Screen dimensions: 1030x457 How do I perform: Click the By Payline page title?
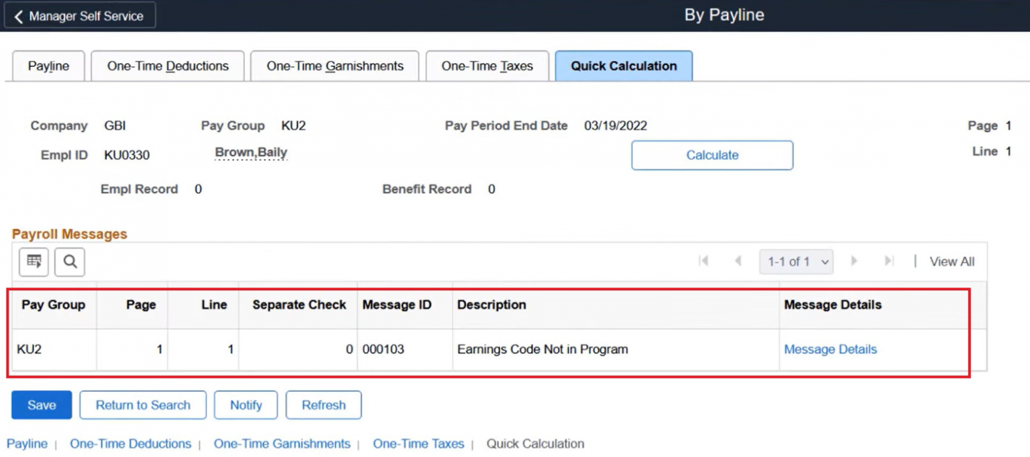coord(724,15)
